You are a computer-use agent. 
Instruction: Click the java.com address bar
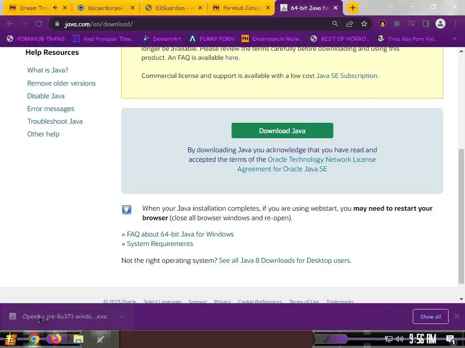point(190,24)
